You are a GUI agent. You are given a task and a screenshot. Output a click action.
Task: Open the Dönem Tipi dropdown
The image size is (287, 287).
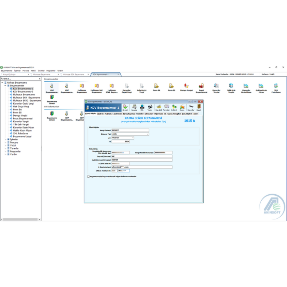(x=147, y=134)
